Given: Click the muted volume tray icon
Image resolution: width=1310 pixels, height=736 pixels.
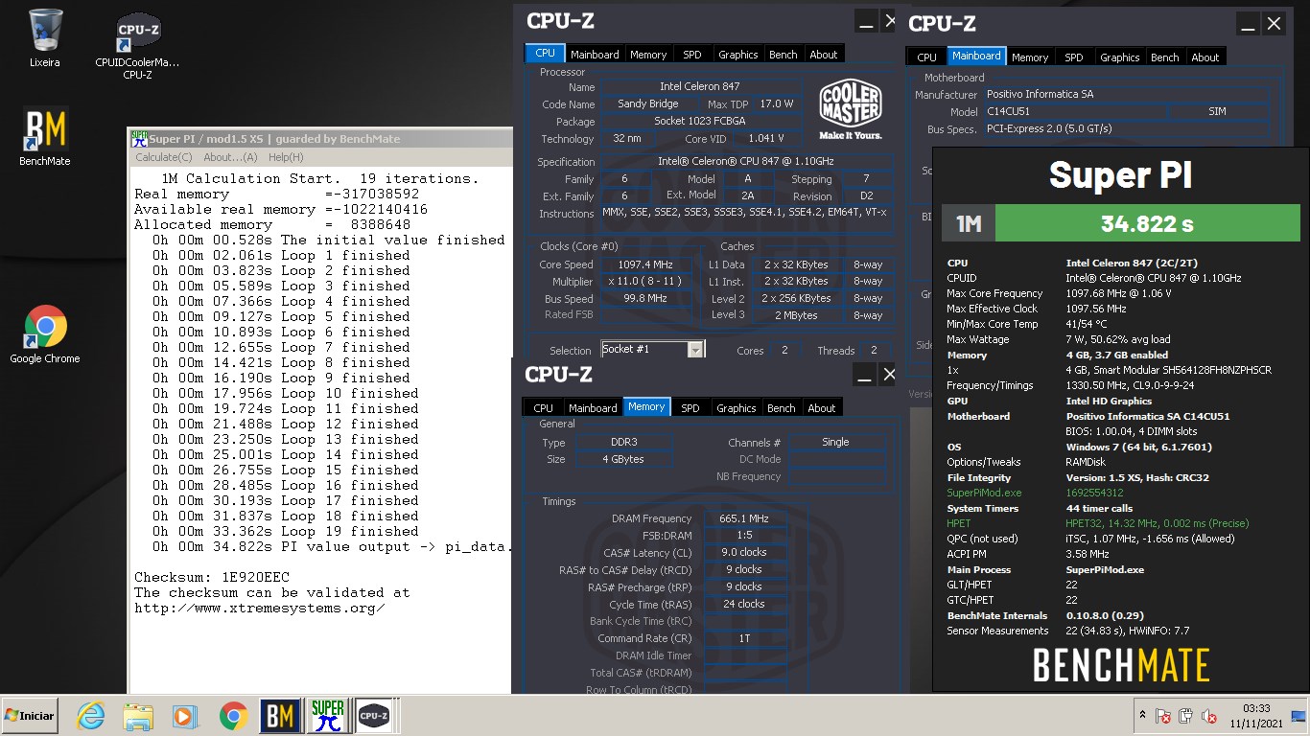Looking at the screenshot, I should 1209,716.
